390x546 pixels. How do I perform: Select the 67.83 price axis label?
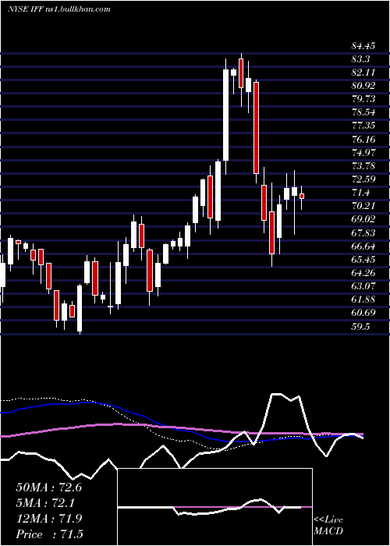click(x=363, y=232)
